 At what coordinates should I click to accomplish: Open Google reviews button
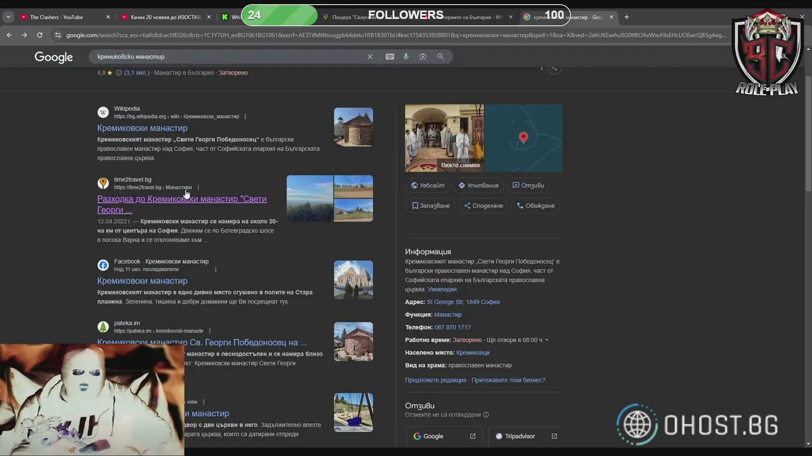(x=444, y=436)
